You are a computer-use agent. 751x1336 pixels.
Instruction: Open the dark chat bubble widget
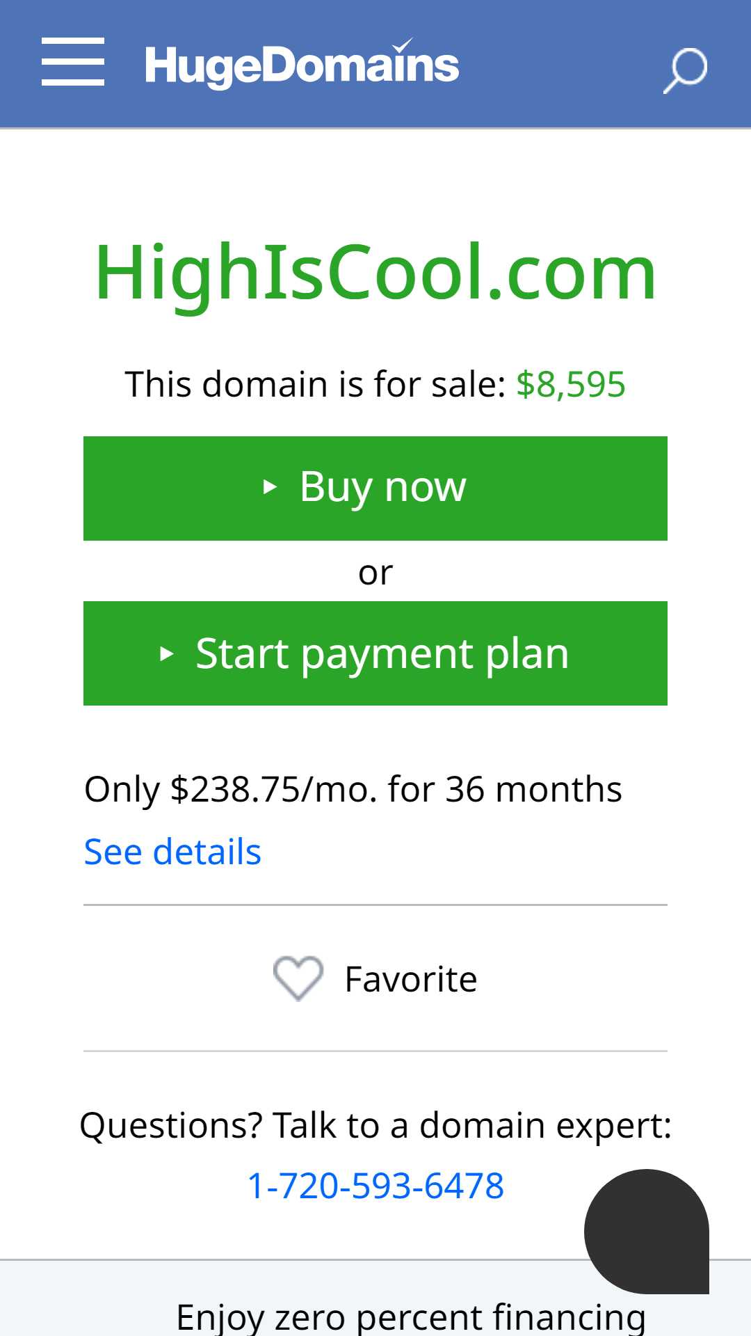point(647,1232)
